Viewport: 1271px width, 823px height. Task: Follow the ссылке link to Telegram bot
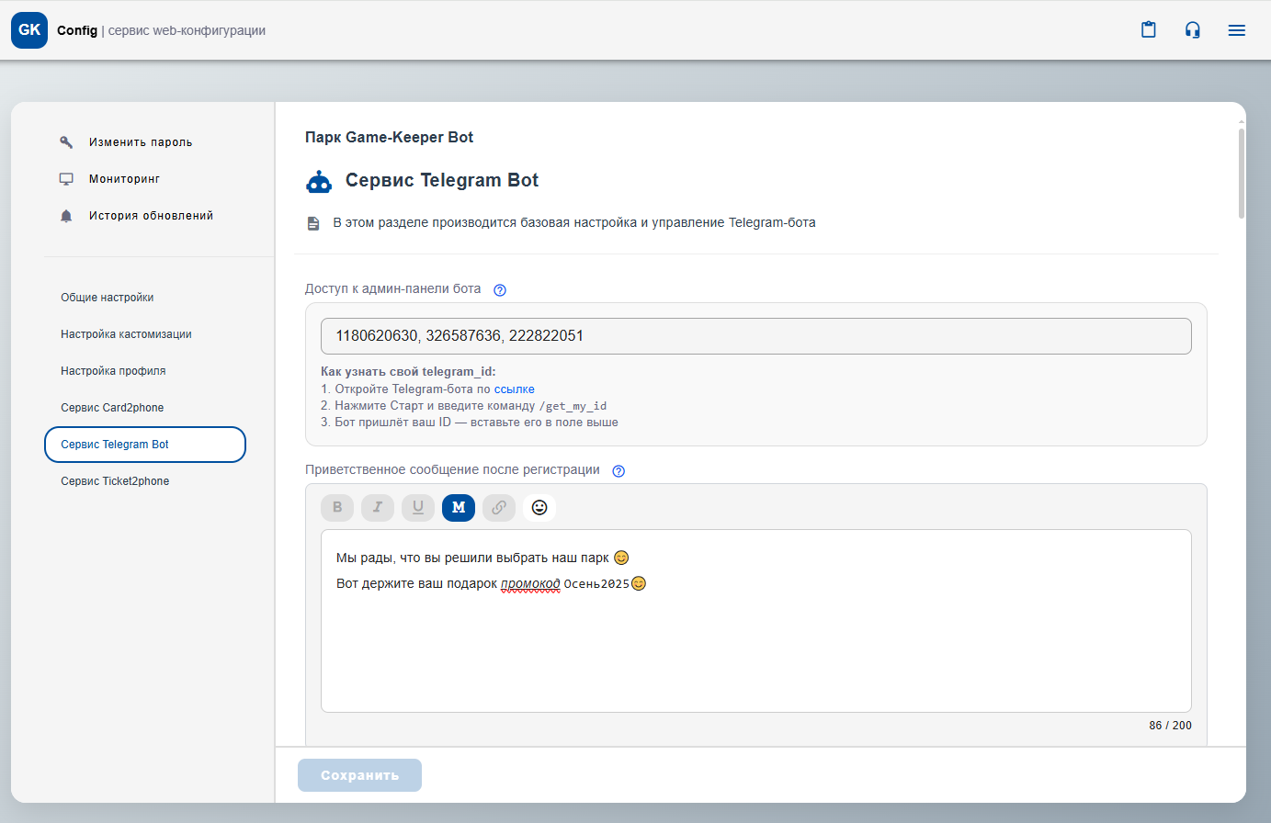514,389
